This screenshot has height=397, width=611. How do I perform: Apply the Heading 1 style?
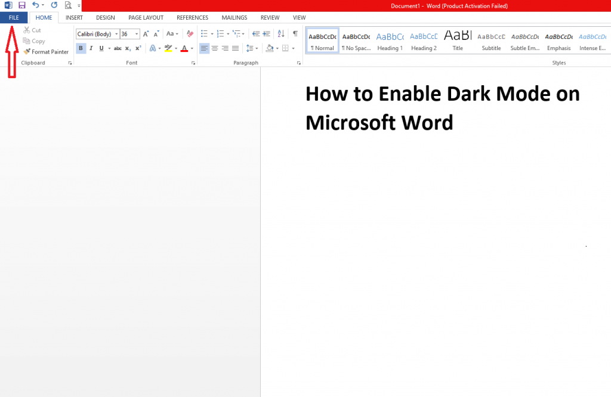click(x=390, y=41)
